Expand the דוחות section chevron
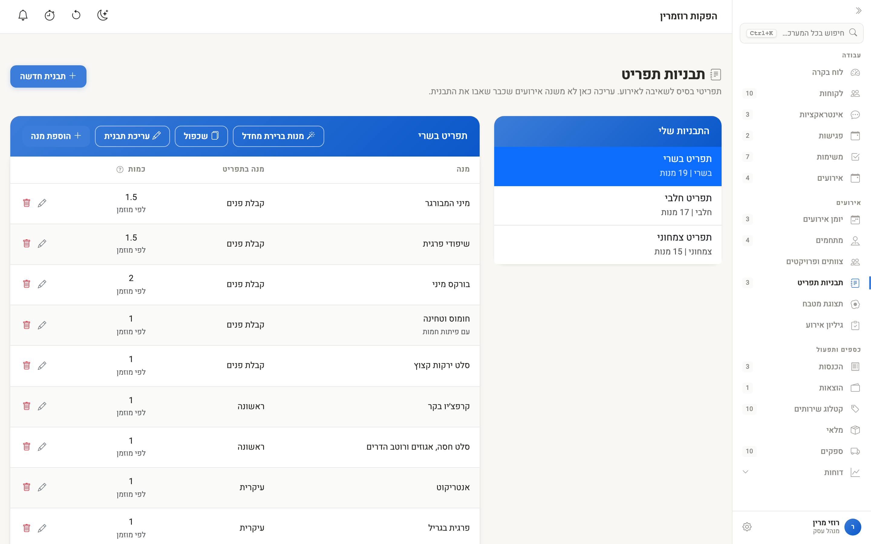 pos(745,472)
